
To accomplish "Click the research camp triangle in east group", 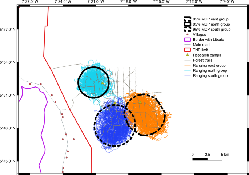I will click(x=140, y=102).
